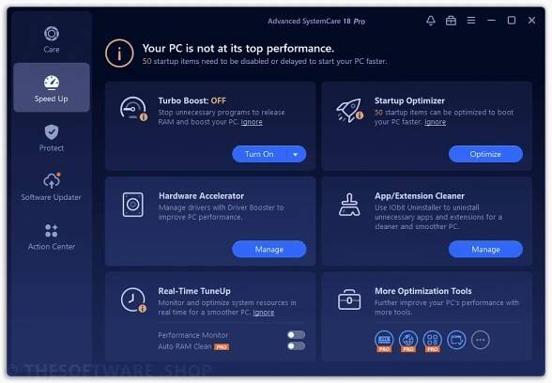Viewport: 552px width, 383px height.
Task: Enable the Auto RAM Clean switch
Action: click(x=296, y=346)
